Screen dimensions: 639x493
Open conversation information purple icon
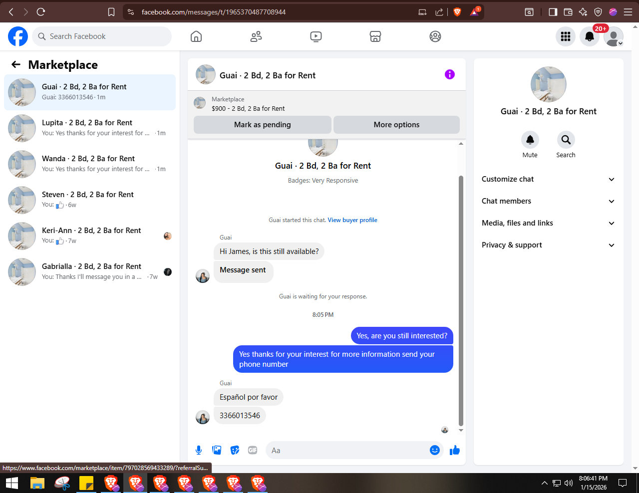coord(450,74)
